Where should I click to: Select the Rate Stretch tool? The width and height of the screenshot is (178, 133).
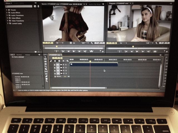(x=46, y=66)
